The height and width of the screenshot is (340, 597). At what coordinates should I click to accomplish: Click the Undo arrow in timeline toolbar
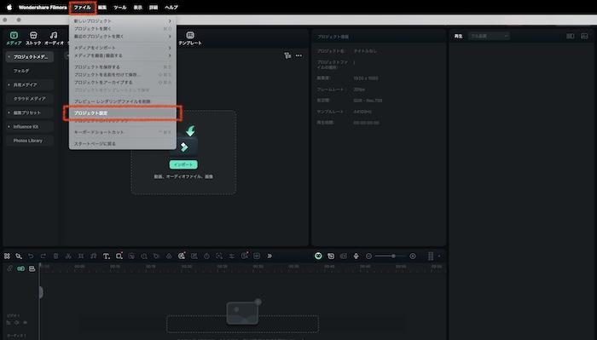click(x=31, y=256)
